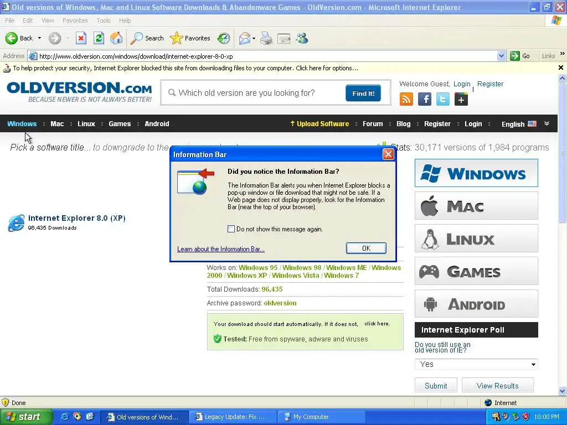
Task: Click the Start button
Action: click(x=25, y=417)
